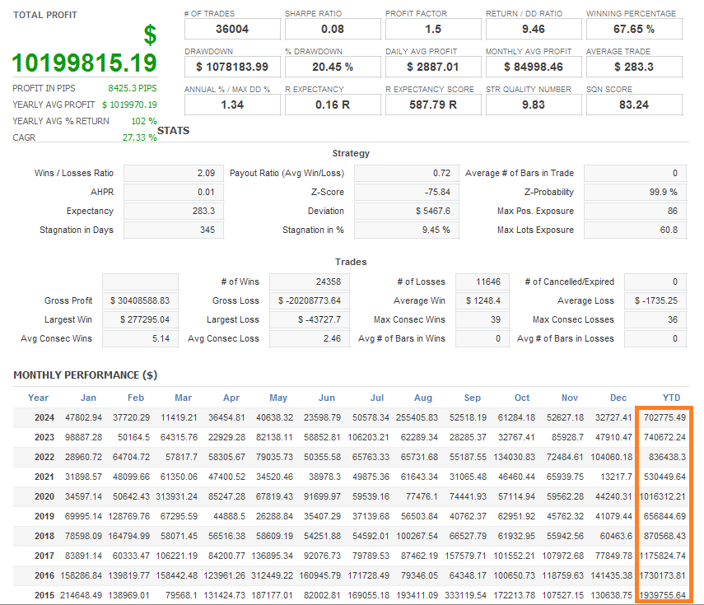Select 2017 September value 157579.71
Image resolution: width=704 pixels, height=605 pixels.
pos(465,556)
